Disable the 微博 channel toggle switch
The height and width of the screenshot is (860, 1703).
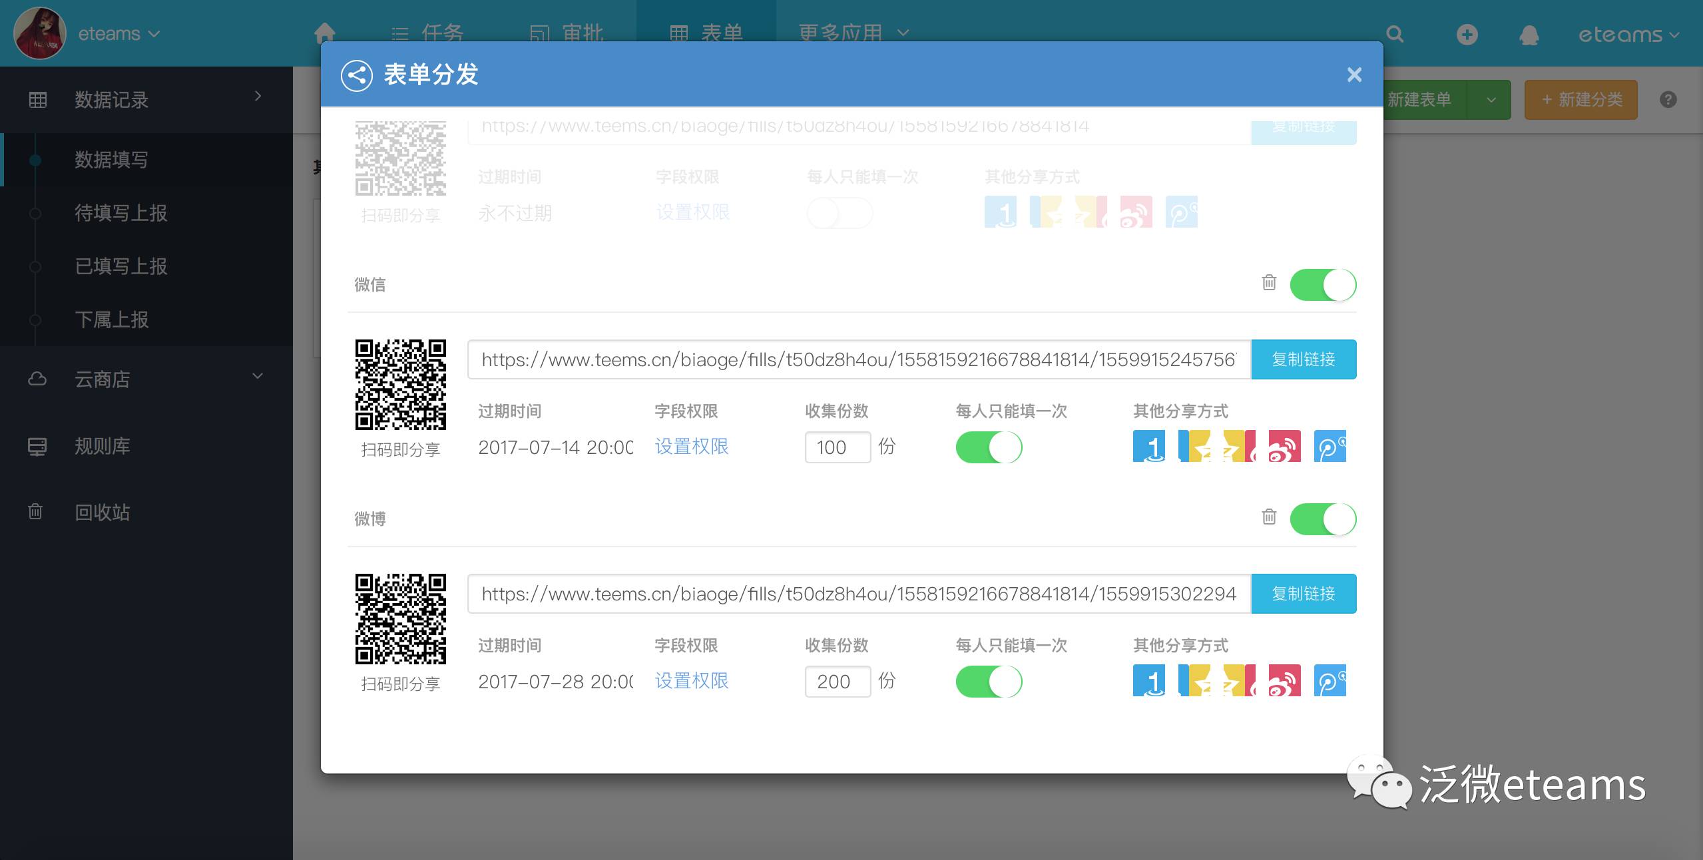(x=1322, y=519)
